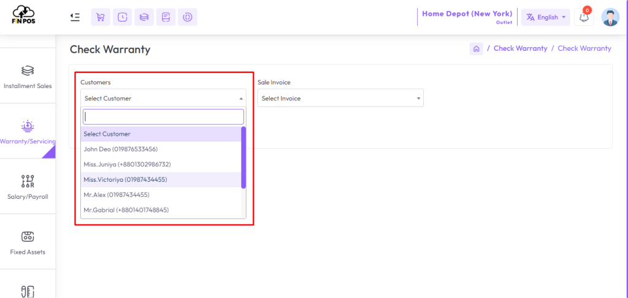Open Salary/Payroll in the sidebar
This screenshot has width=628, height=298.
[x=28, y=187]
